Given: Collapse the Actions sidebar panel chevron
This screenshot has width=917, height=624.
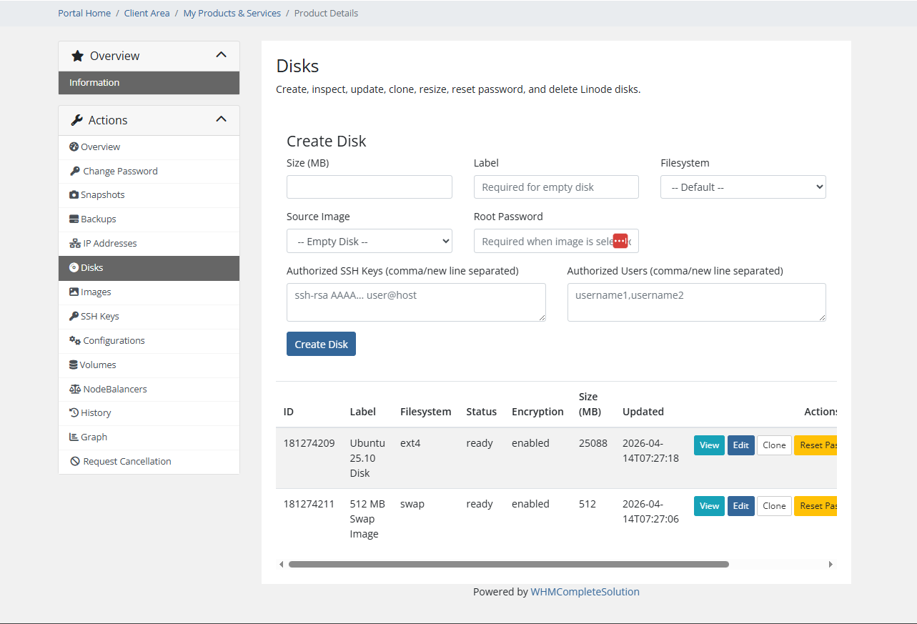Looking at the screenshot, I should tap(221, 119).
